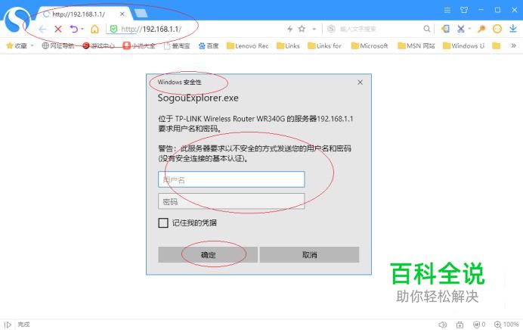
Task: Click the round orange face icon
Action: pos(497,29)
